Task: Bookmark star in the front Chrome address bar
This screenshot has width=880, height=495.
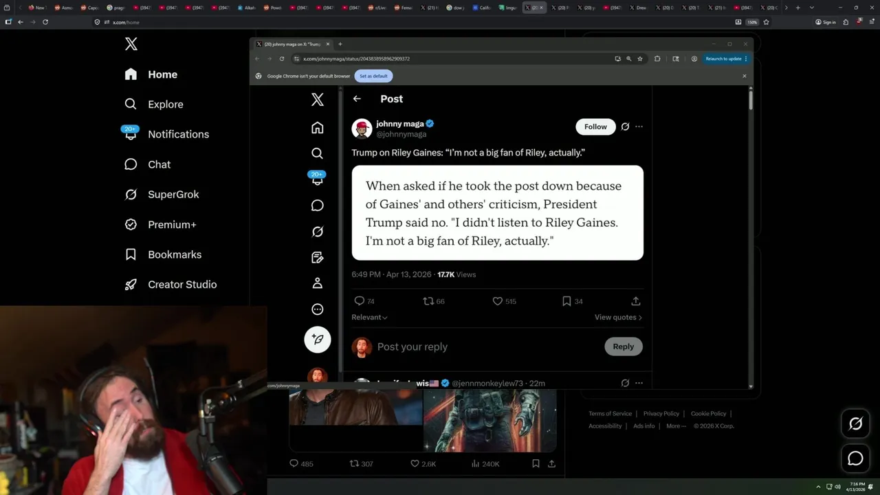Action: [640, 58]
